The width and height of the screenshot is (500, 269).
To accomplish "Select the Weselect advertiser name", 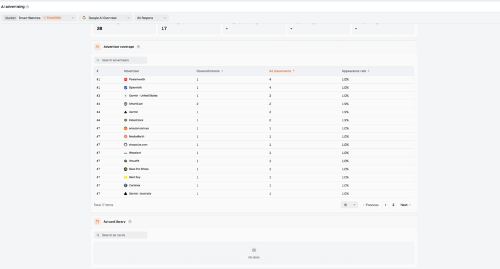I will coord(135,153).
